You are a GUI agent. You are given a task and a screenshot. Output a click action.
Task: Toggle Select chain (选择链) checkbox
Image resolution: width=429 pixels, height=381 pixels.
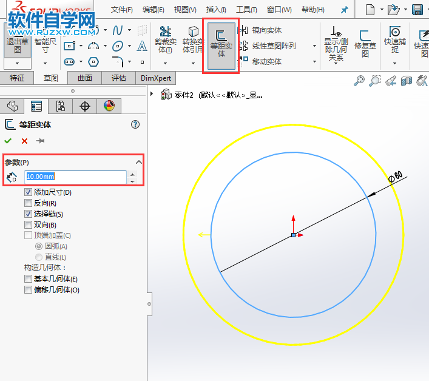[28, 214]
